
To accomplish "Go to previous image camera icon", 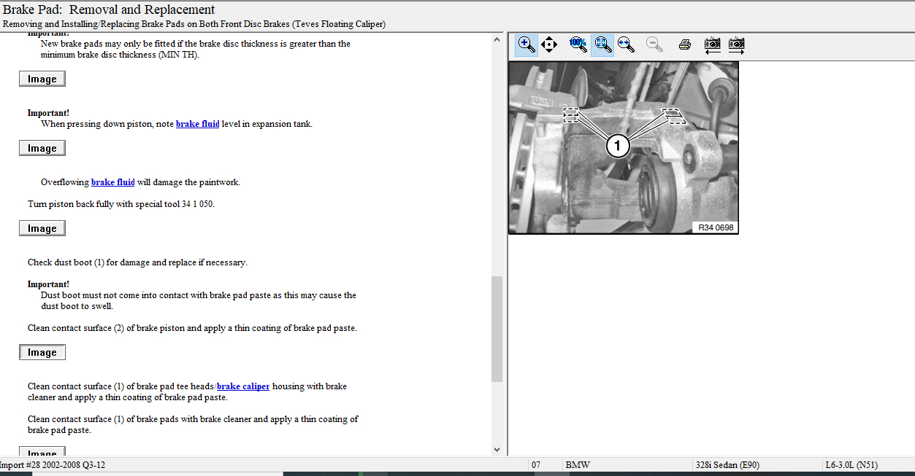I will (x=712, y=44).
